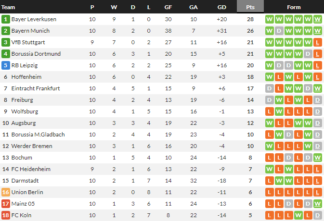Sort by GF goals-for column header

(168, 7)
